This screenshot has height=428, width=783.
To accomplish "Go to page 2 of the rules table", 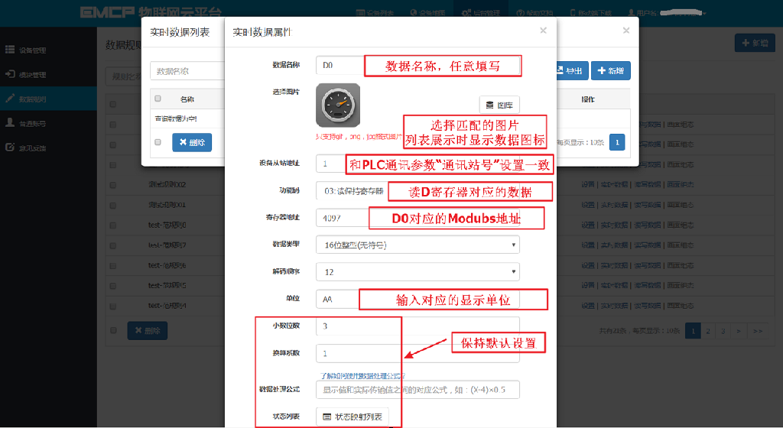I will coord(707,331).
